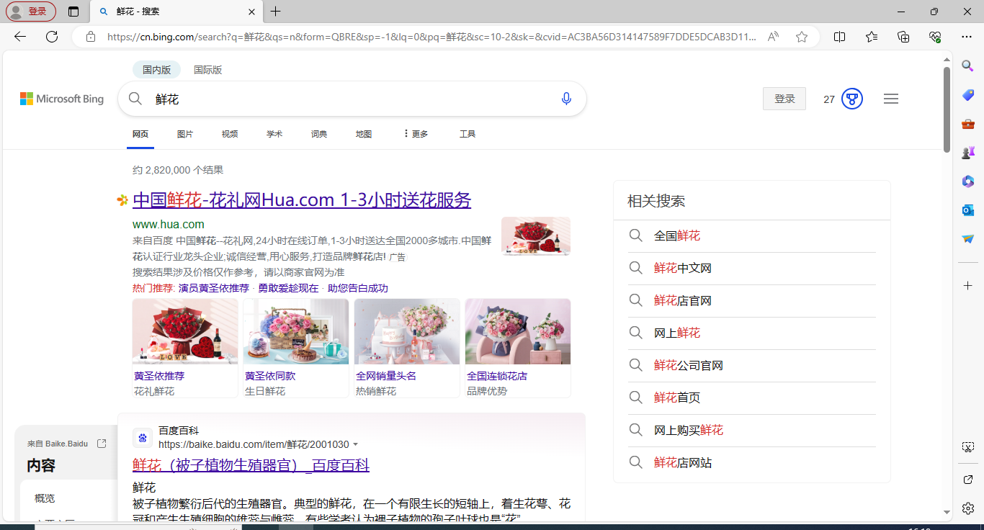984x530 pixels.
Task: Open 黄圣依同款 生日鲜花 image card
Action: click(296, 348)
